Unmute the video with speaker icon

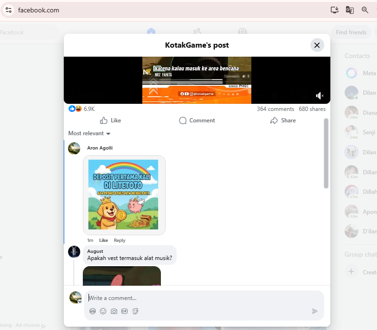pyautogui.click(x=319, y=96)
